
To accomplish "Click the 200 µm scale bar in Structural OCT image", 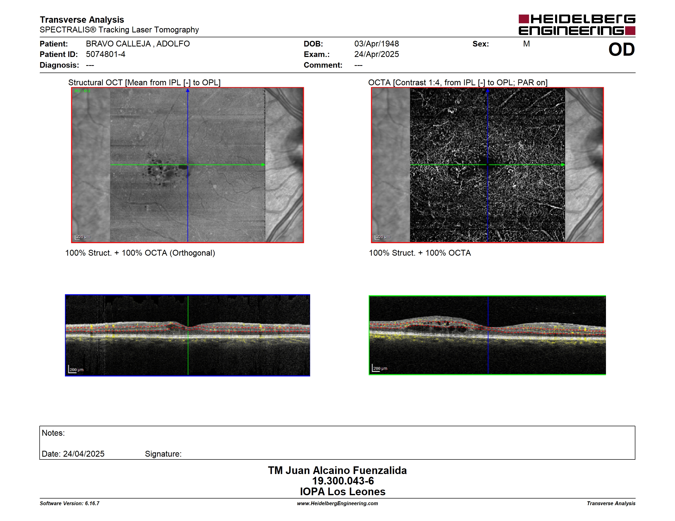I will (x=82, y=237).
